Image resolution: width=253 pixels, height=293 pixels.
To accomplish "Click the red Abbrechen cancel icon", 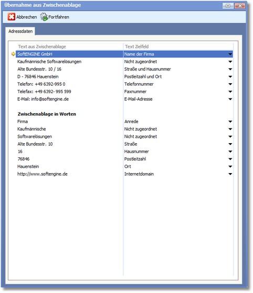I will pyautogui.click(x=12, y=17).
